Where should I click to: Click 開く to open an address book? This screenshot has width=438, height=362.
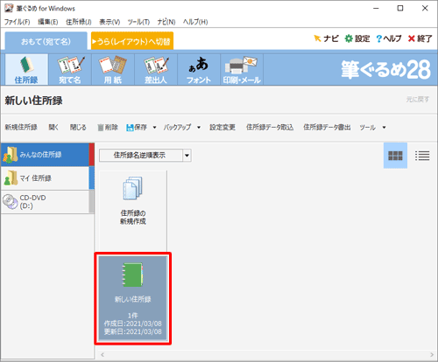53,128
